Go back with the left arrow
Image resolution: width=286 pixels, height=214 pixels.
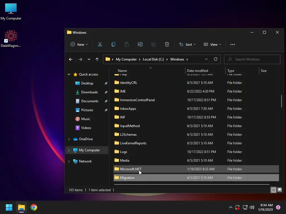click(x=71, y=59)
